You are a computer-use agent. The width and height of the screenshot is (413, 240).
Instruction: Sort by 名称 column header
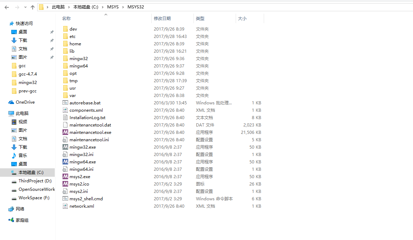[66, 18]
